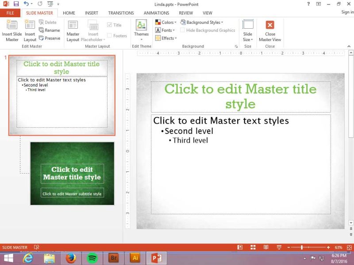Toggle the Footers checkbox
The height and width of the screenshot is (265, 354).
pos(110,36)
